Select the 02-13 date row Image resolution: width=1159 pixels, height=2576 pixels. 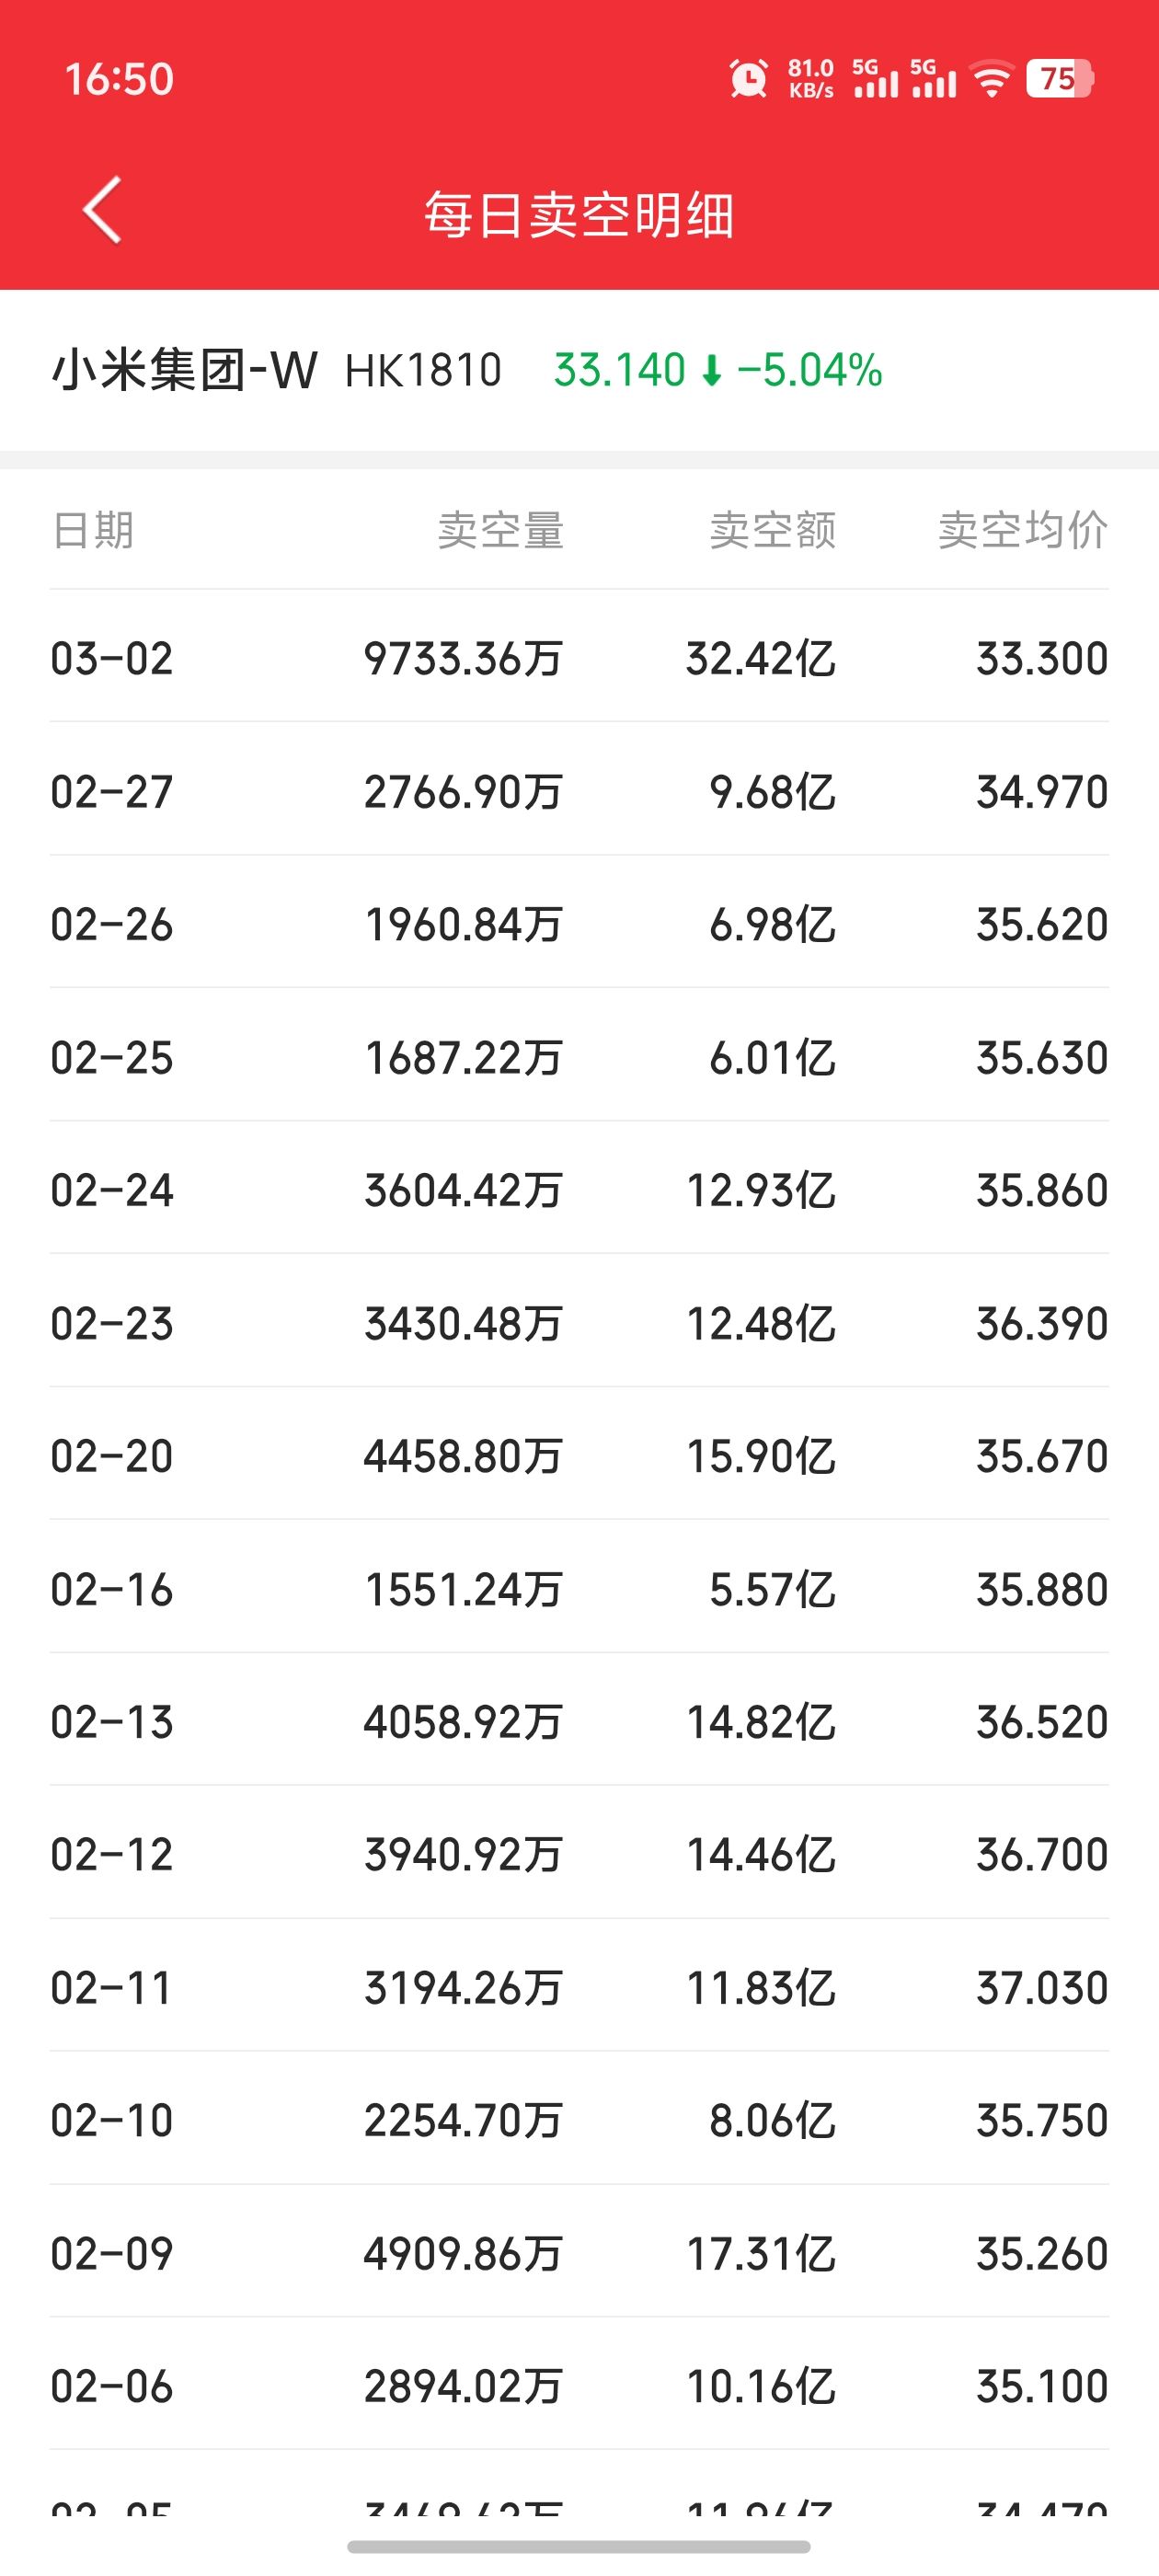tap(579, 1722)
